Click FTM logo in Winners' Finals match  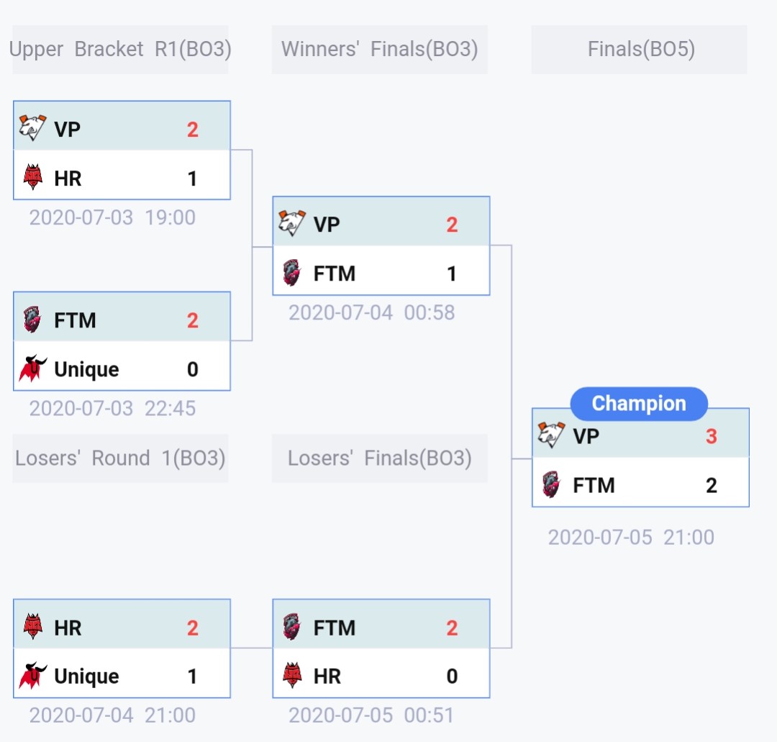(x=291, y=273)
